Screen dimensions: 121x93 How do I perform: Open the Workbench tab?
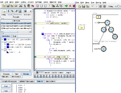(16, 77)
